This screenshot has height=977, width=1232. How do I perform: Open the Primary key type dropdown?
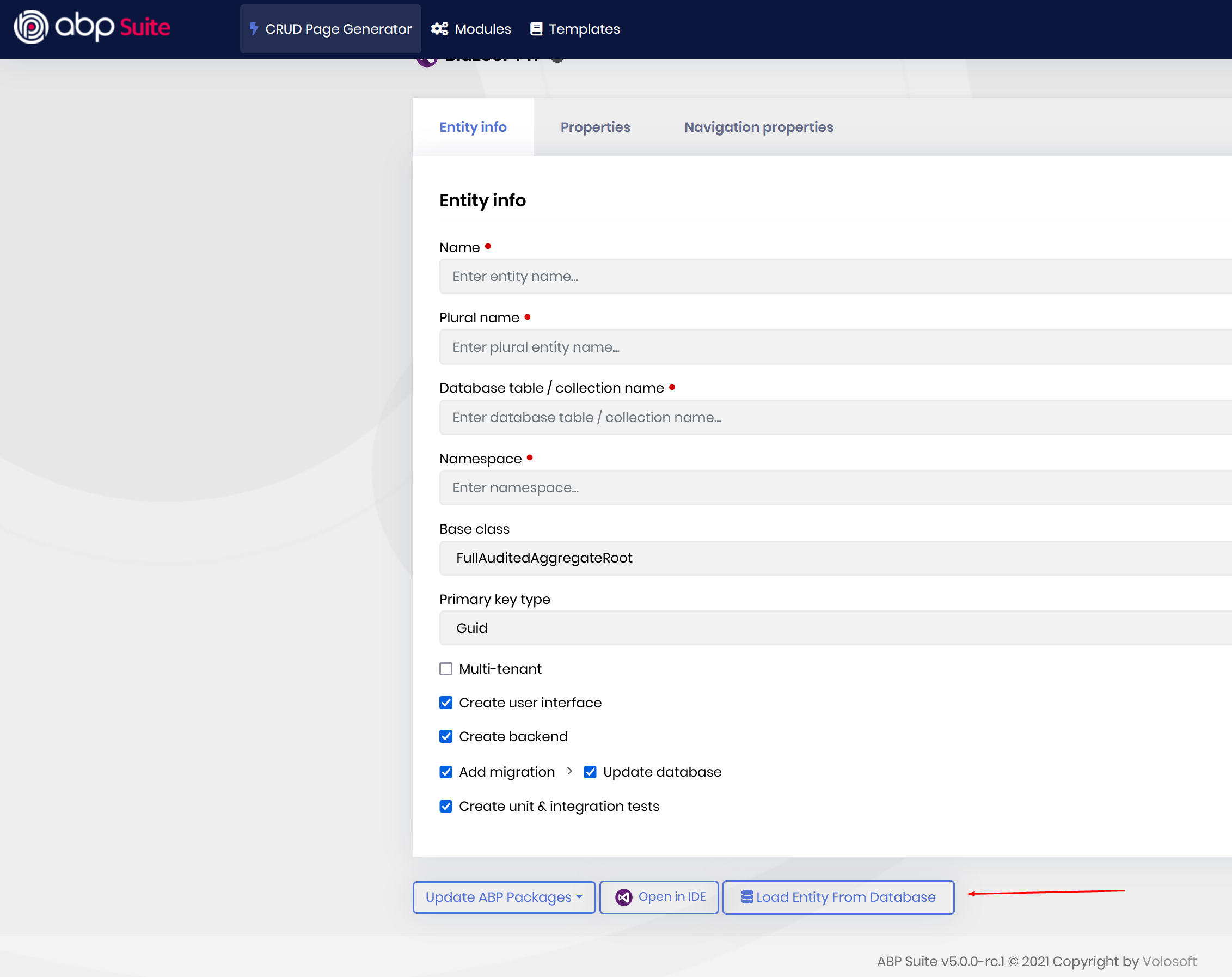[834, 628]
